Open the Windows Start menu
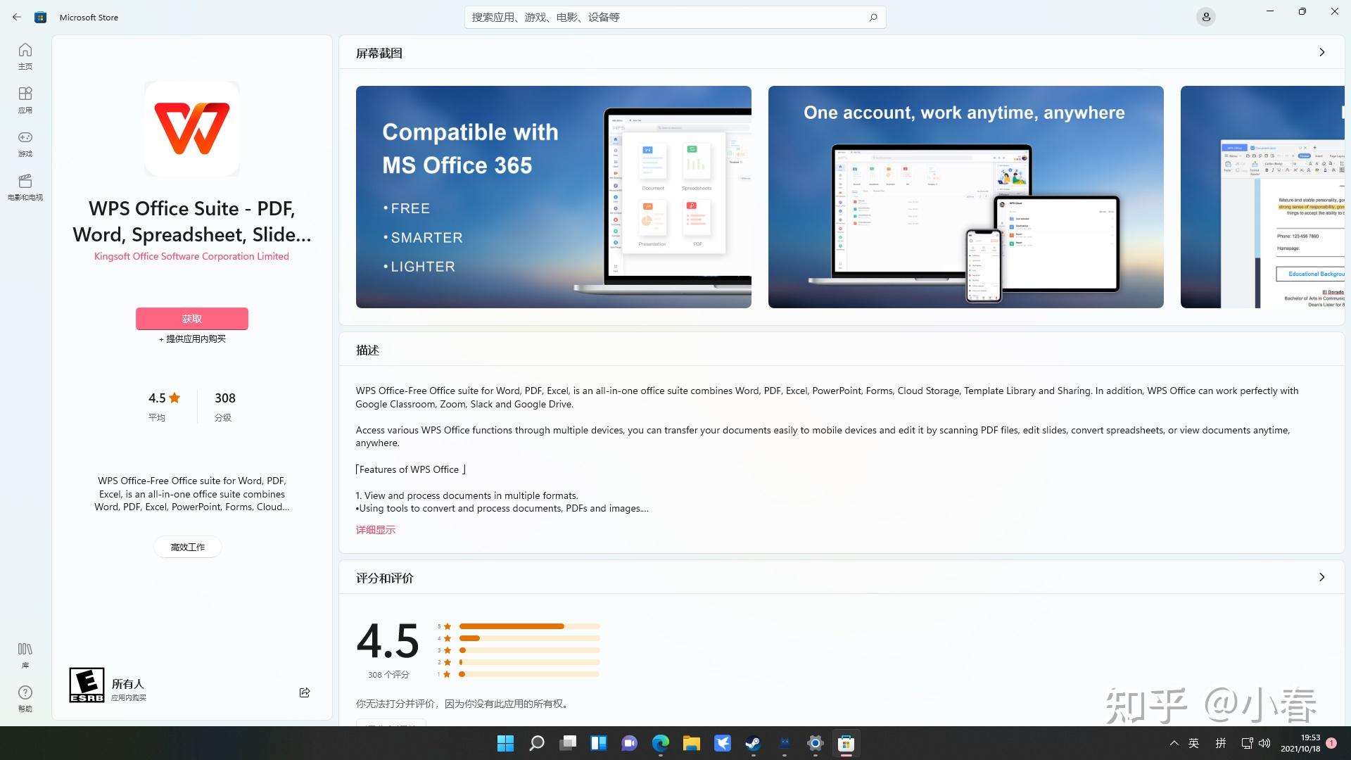The height and width of the screenshot is (760, 1351). tap(505, 743)
